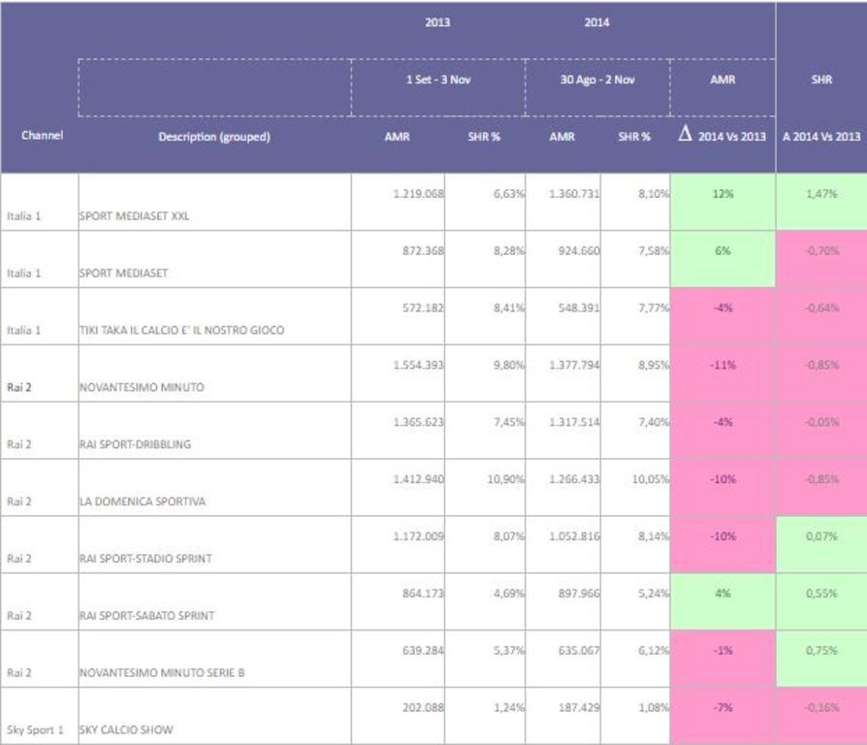Screen dimensions: 867x745
Task: Click the AMR value 202.088
Action: click(423, 707)
